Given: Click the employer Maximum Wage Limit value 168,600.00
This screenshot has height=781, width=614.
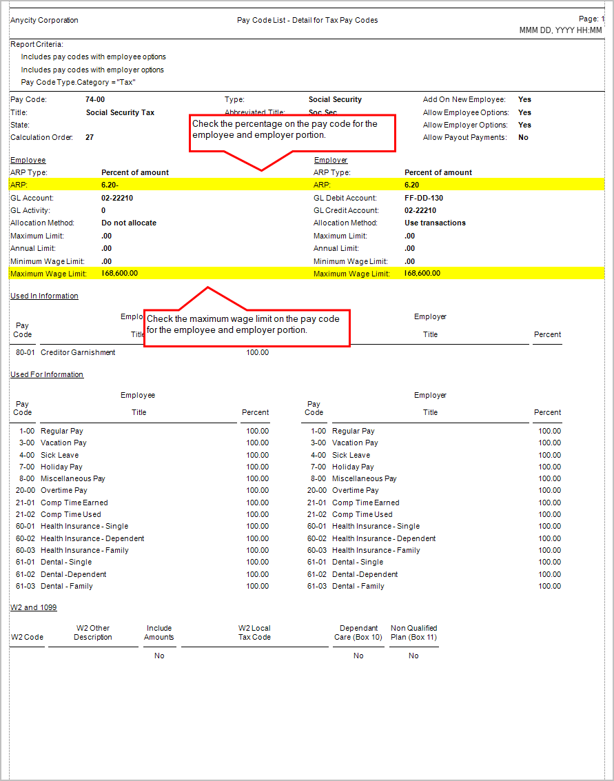Looking at the screenshot, I should click(x=422, y=274).
